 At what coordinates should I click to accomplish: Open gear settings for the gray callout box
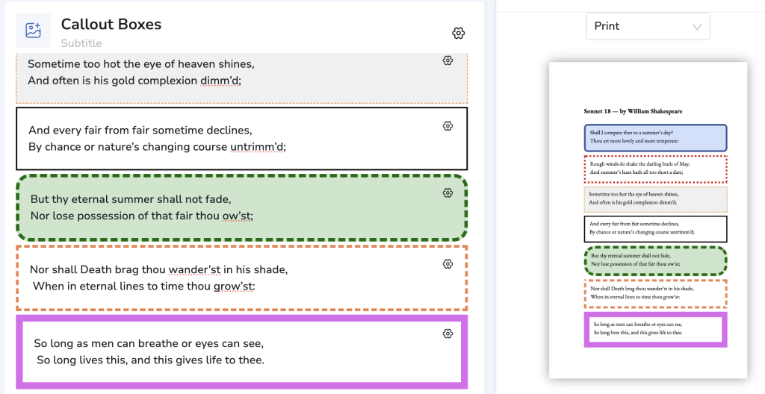coord(447,60)
